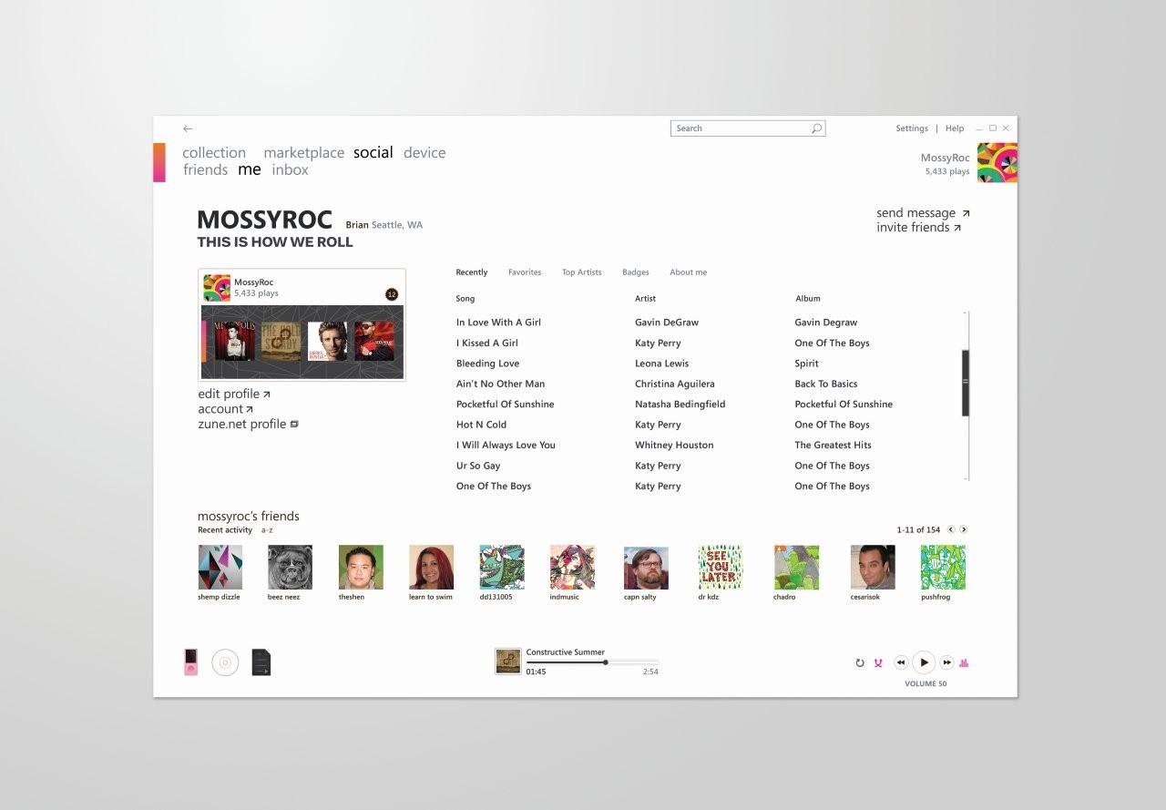The width and height of the screenshot is (1166, 810).
Task: Click the badge count 12 on profile card
Action: coord(392,294)
